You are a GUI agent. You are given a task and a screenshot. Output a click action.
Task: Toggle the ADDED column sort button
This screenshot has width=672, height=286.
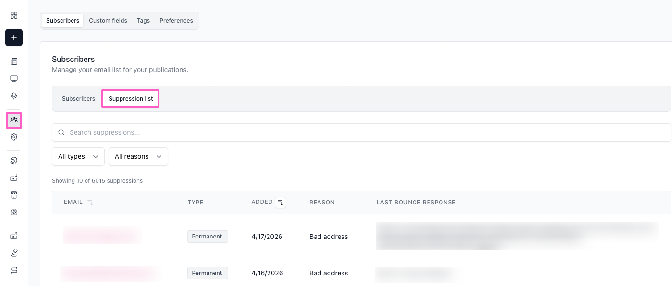(x=281, y=203)
